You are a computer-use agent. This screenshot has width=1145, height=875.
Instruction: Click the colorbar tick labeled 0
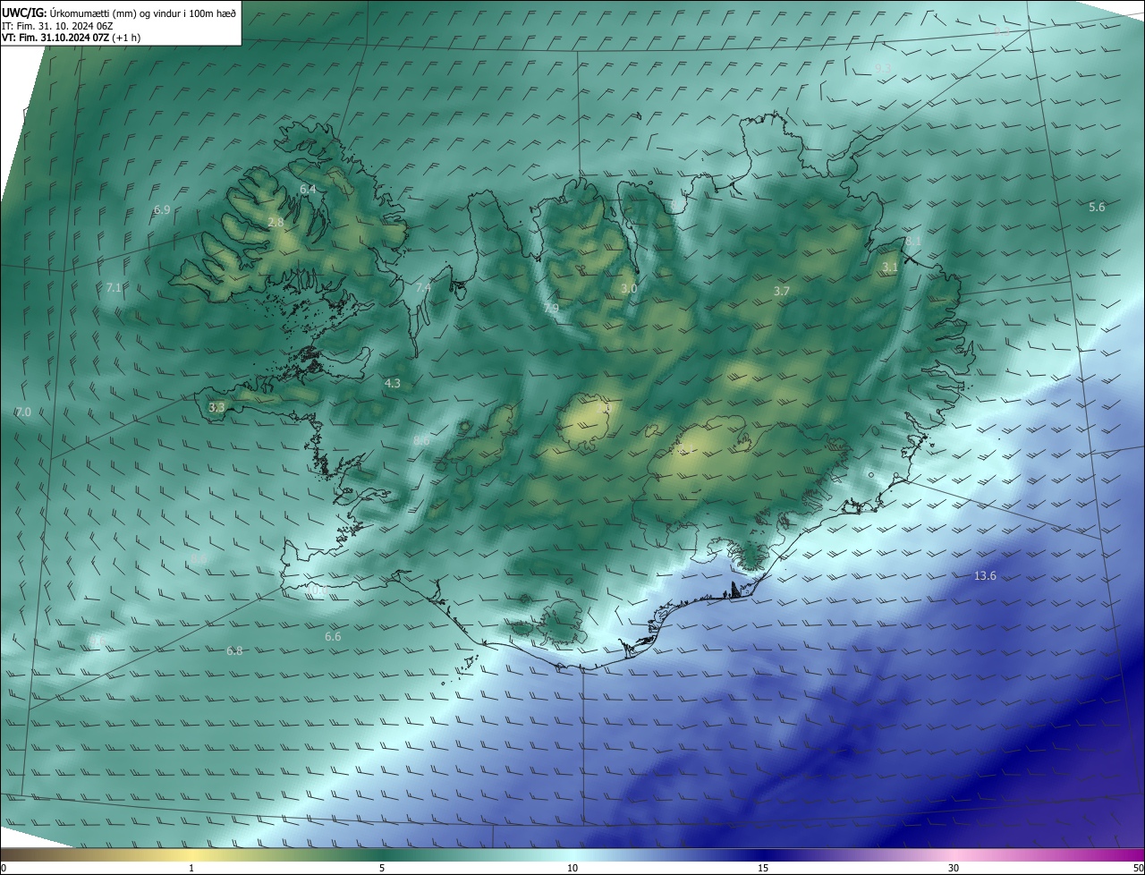pos(3,868)
